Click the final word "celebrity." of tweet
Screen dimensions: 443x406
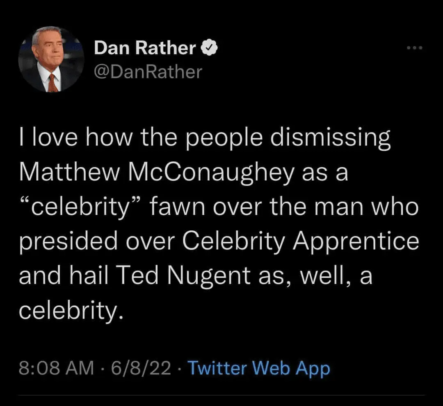pos(71,312)
